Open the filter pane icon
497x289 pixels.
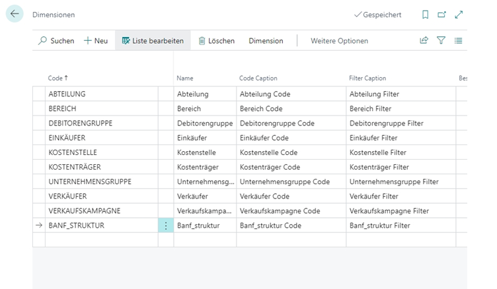[441, 41]
